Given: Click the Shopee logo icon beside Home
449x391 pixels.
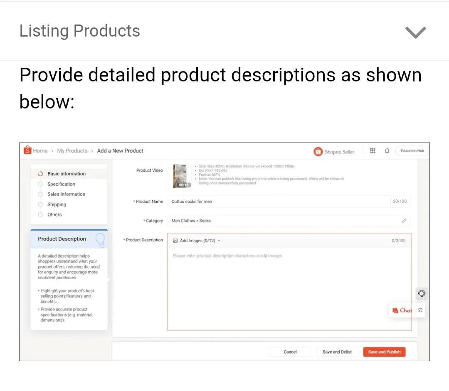Looking at the screenshot, I should (x=27, y=150).
